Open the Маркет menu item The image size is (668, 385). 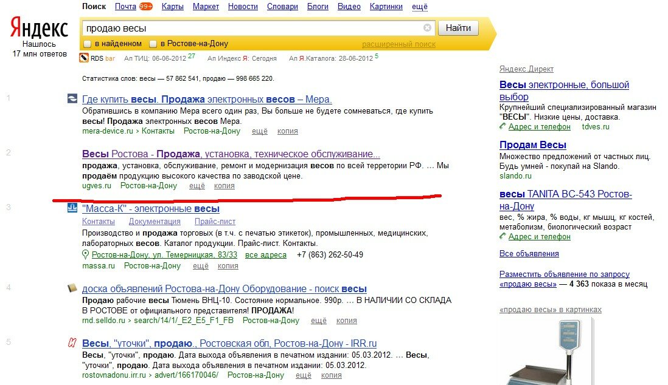(206, 7)
